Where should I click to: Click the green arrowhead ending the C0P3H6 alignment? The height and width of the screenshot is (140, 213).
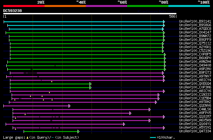(91, 88)
